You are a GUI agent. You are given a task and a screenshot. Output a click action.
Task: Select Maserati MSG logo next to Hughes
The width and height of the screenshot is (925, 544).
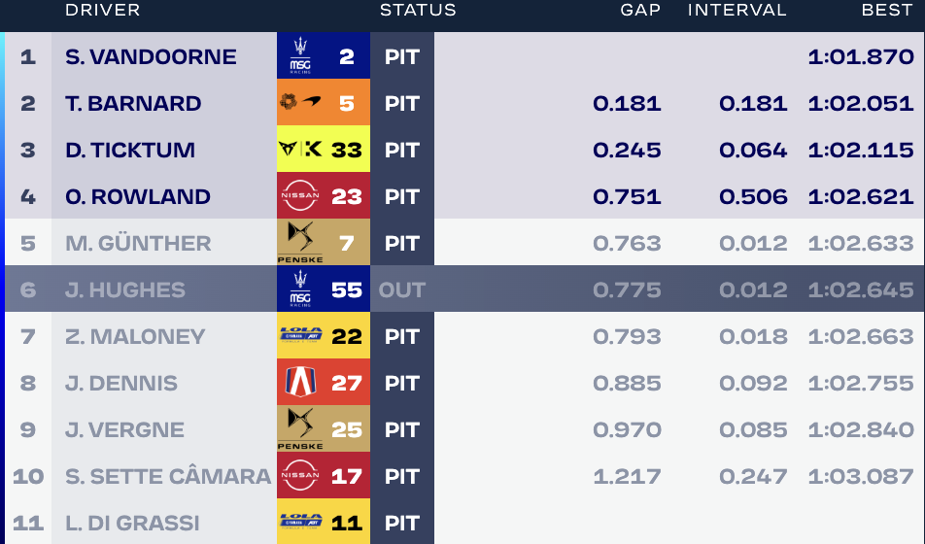[300, 289]
